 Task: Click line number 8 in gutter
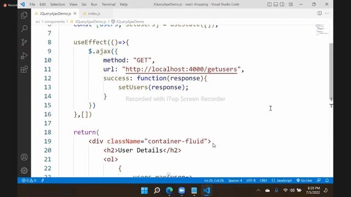point(49,42)
